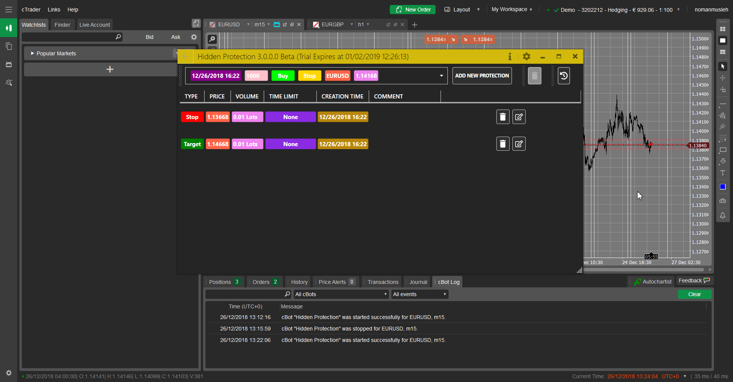Add a new chart tab with plus

coord(415,25)
